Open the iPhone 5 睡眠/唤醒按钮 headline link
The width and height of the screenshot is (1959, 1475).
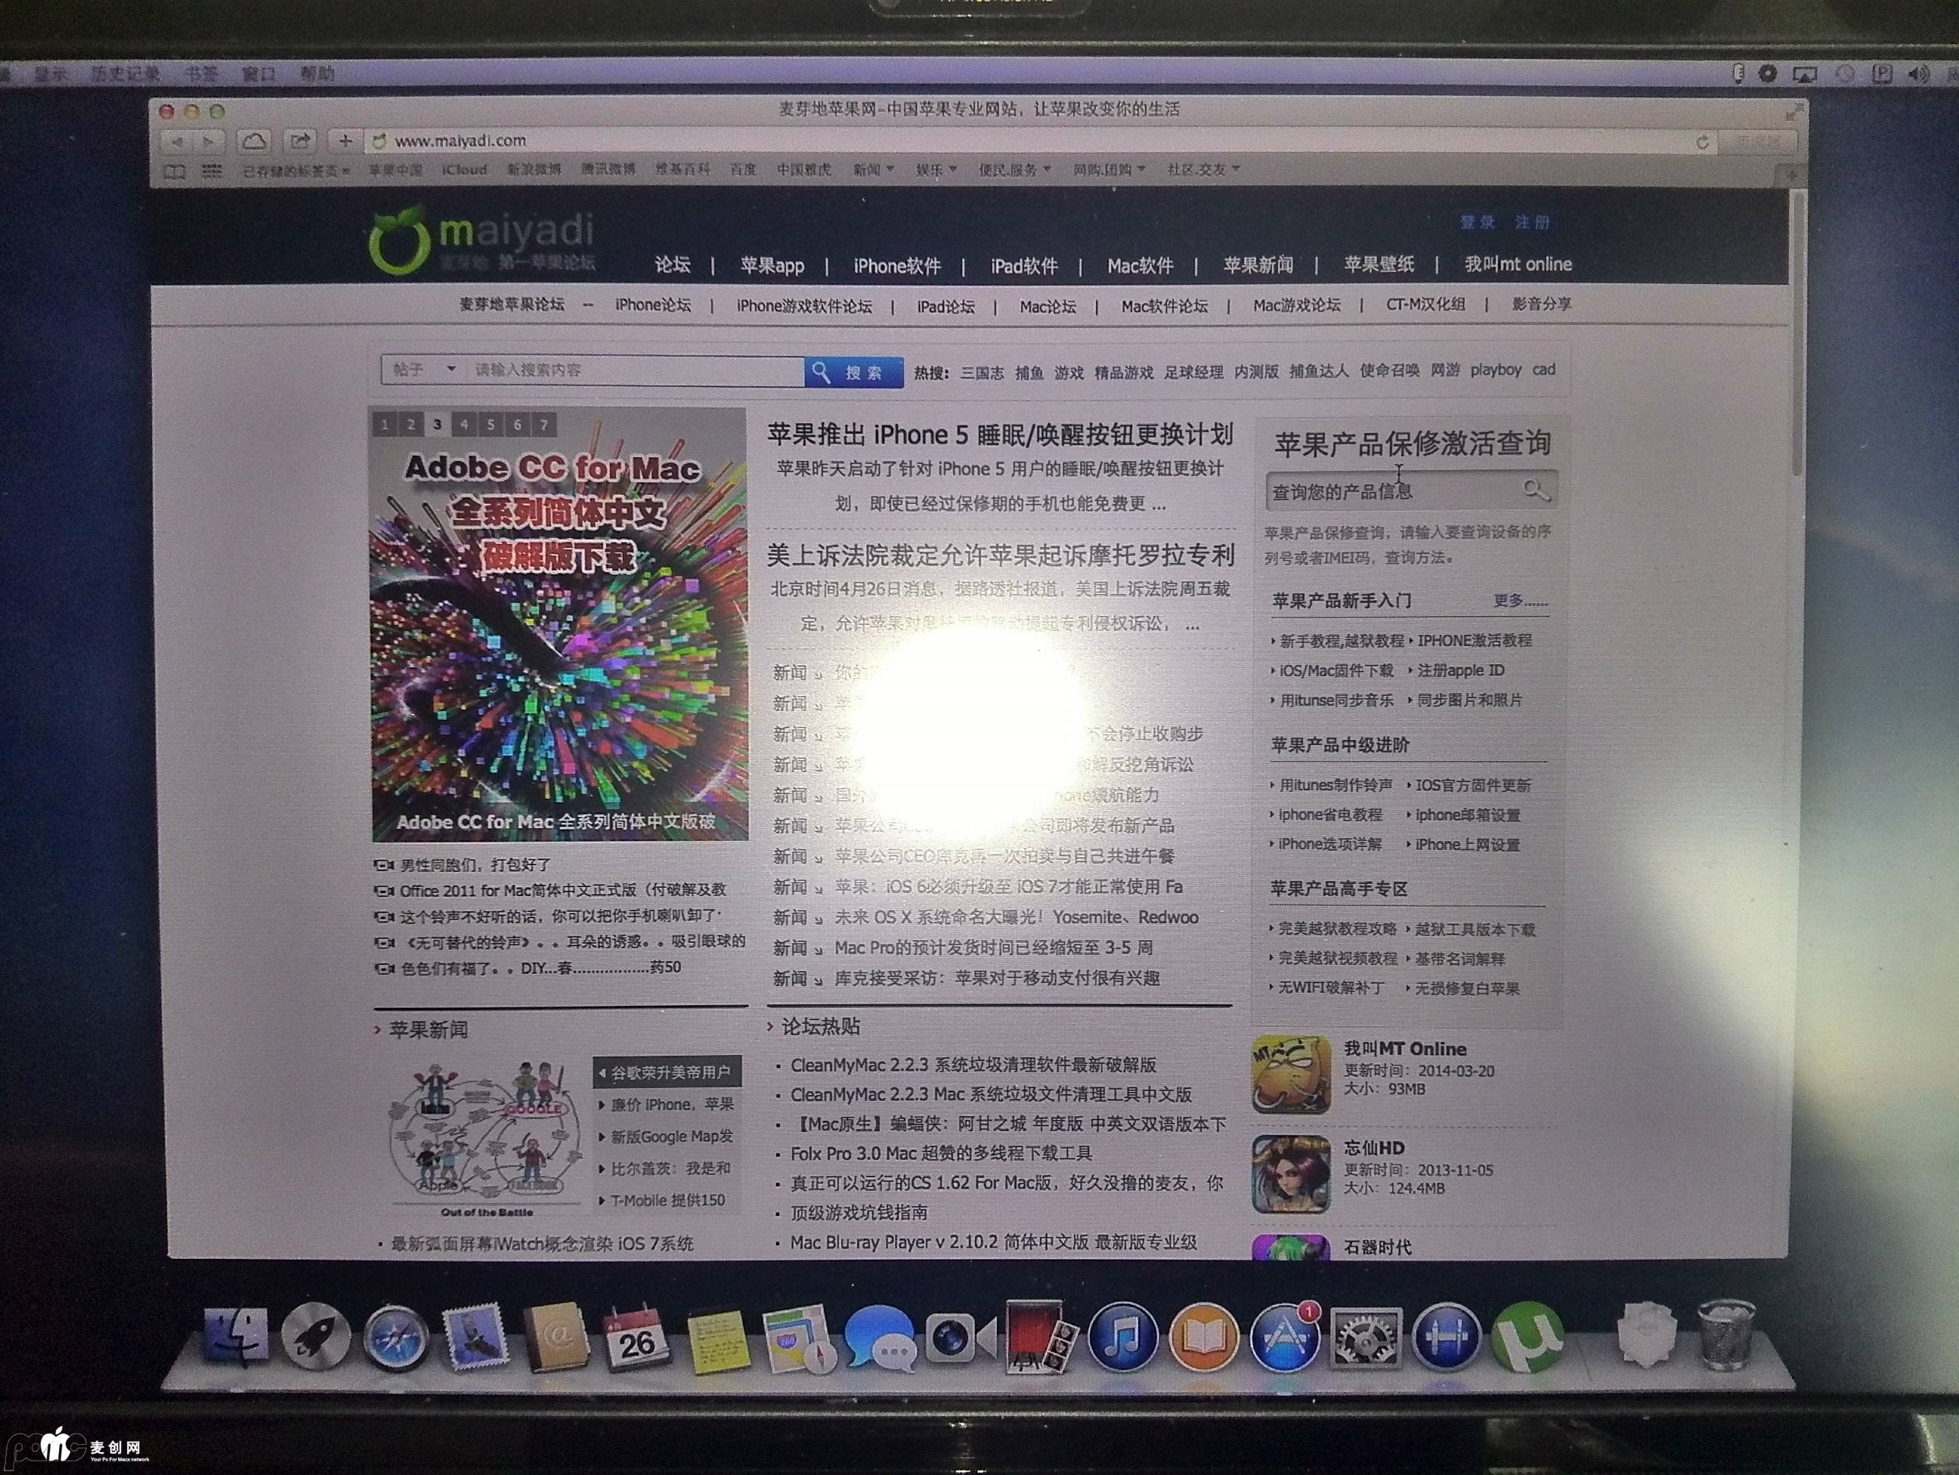coord(999,434)
